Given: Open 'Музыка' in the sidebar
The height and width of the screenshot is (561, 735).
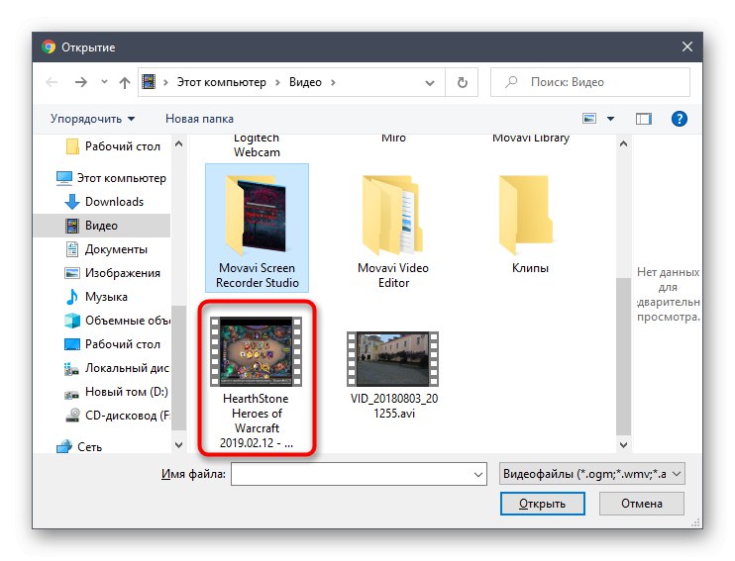Looking at the screenshot, I should coord(96,297).
